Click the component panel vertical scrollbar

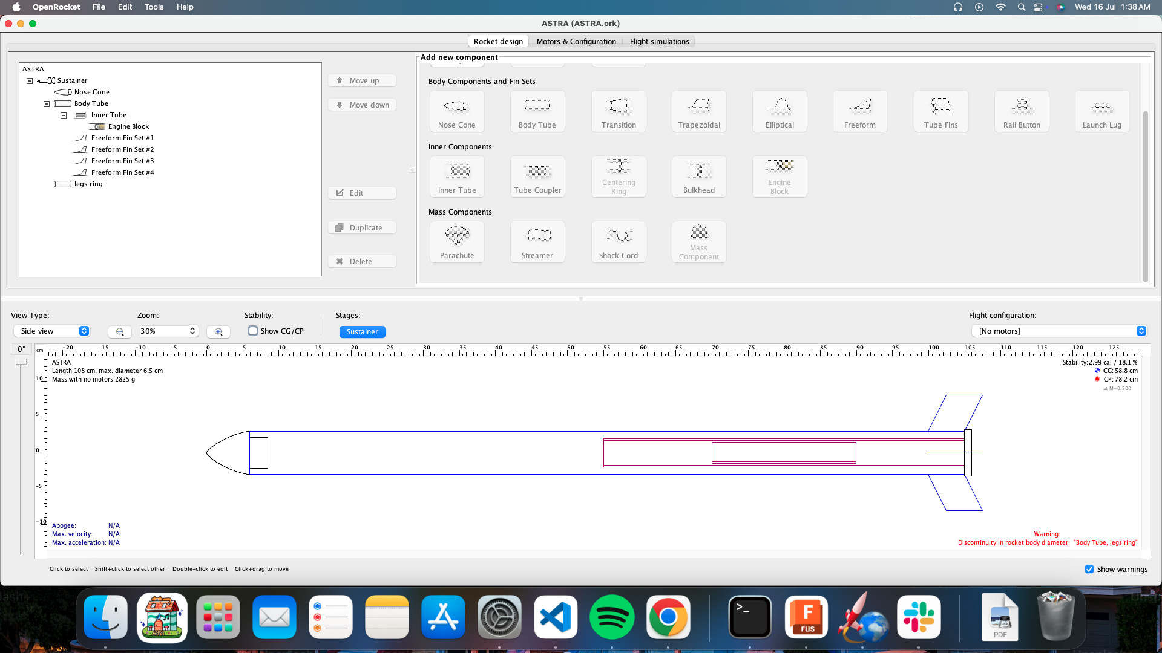(x=1145, y=197)
